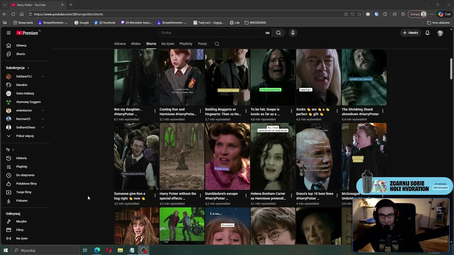This screenshot has width=454, height=255.
Task: Expand 'Pokaż więcej' subscriptions
Action: point(25,136)
